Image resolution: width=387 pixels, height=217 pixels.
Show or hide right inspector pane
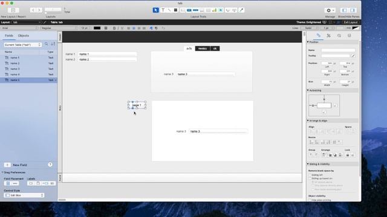353,10
